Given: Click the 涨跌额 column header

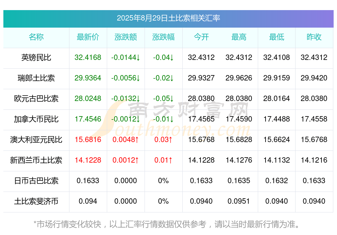Looking at the screenshot, I should (x=126, y=37).
